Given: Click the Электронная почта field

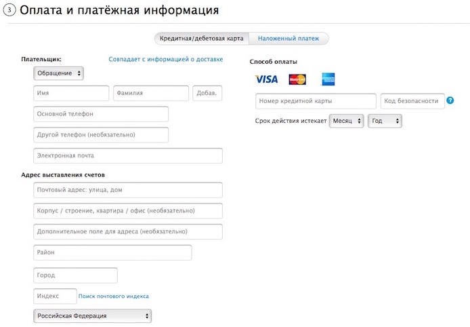Looking at the screenshot, I should [128, 156].
